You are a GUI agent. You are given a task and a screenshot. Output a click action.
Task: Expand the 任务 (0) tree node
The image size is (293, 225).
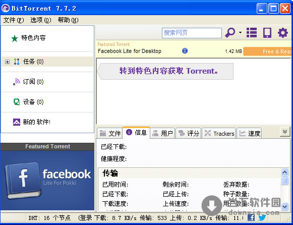point(7,62)
